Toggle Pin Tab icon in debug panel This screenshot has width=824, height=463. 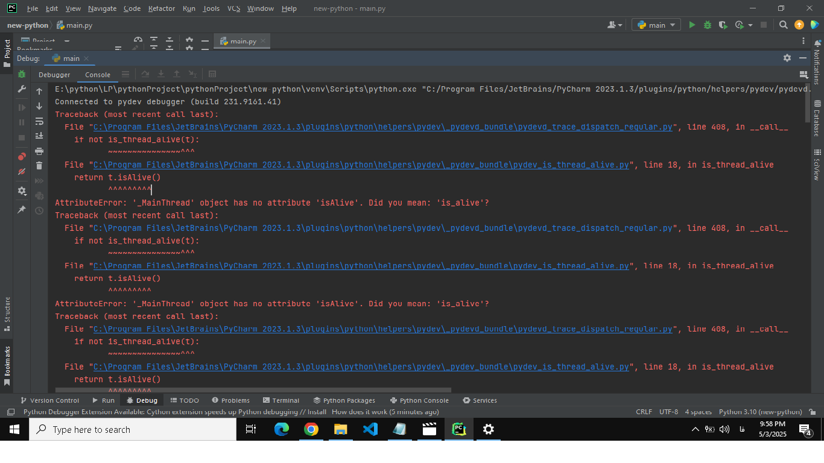tap(22, 209)
